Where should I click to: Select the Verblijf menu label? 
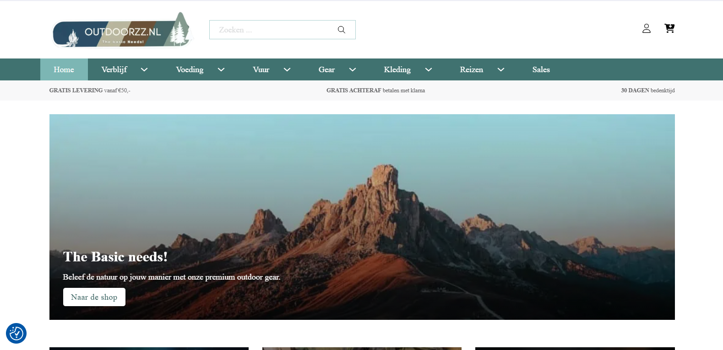pyautogui.click(x=114, y=69)
